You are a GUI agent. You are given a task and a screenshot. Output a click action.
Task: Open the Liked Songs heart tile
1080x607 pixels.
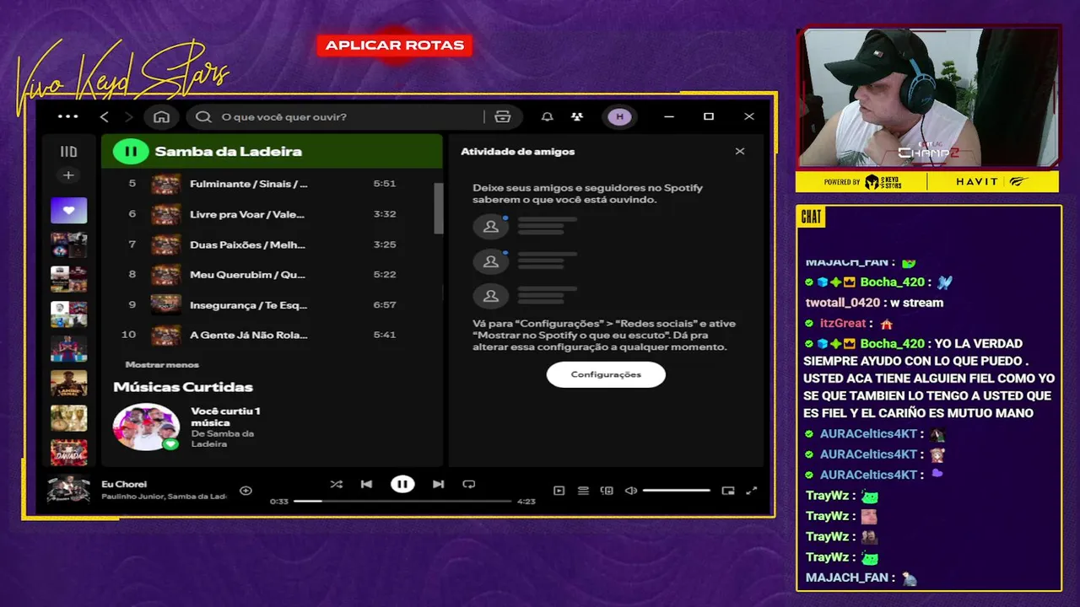[x=68, y=210]
